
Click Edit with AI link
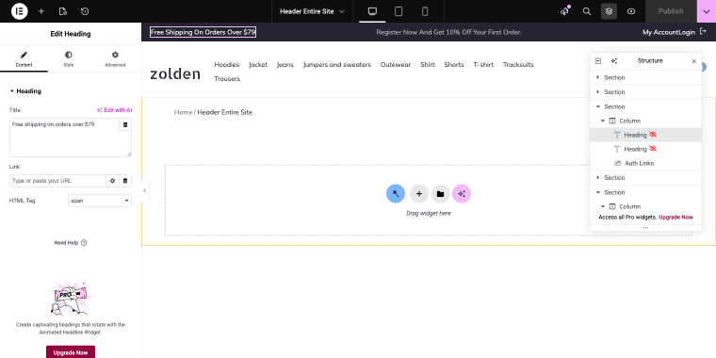[x=114, y=110]
